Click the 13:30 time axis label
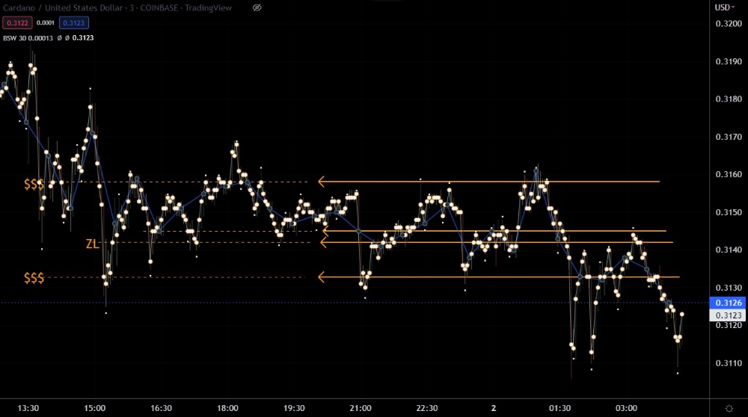This screenshot has height=417, width=748. (28, 409)
